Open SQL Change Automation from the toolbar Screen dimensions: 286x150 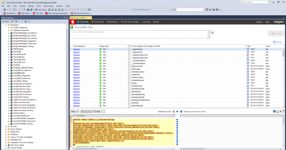(x=56, y=13)
